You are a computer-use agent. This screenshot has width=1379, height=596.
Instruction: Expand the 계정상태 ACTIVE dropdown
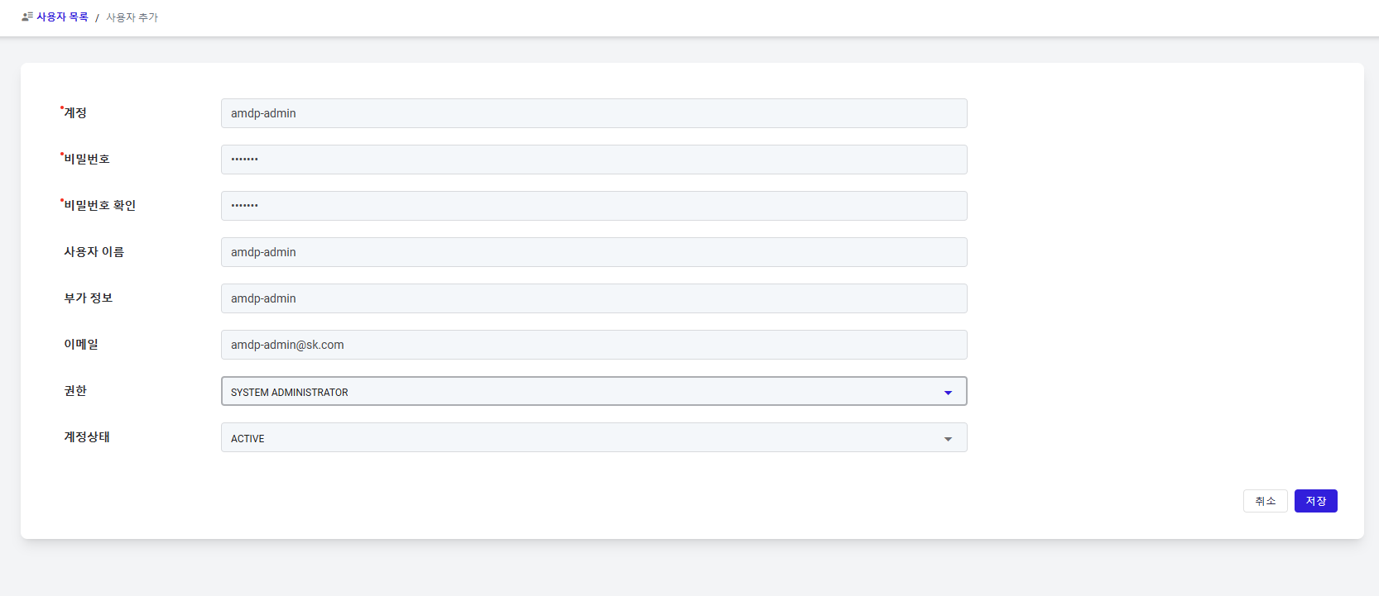pyautogui.click(x=579, y=438)
